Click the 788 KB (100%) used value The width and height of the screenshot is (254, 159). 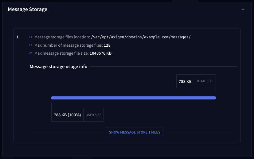click(67, 115)
